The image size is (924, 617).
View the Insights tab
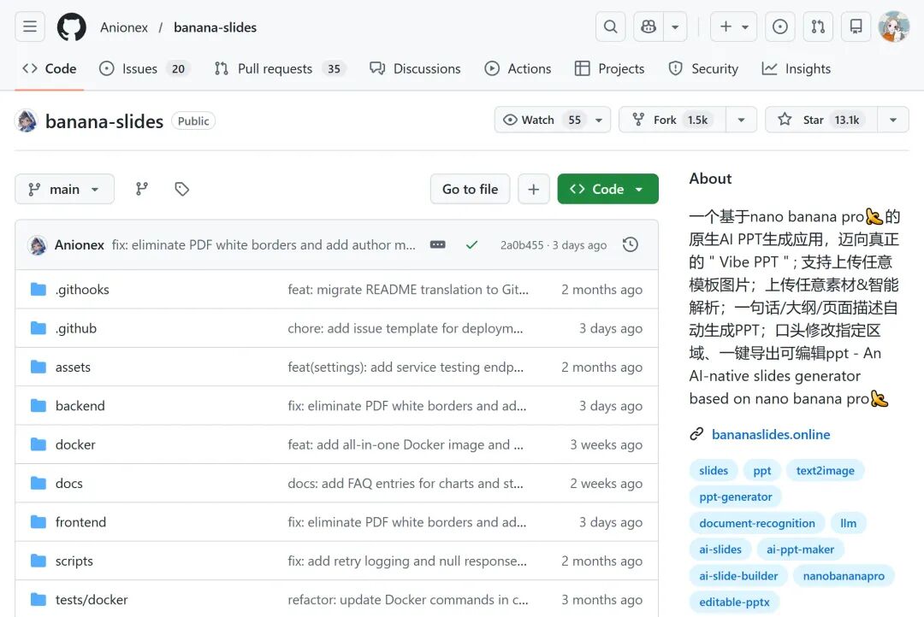tap(797, 69)
